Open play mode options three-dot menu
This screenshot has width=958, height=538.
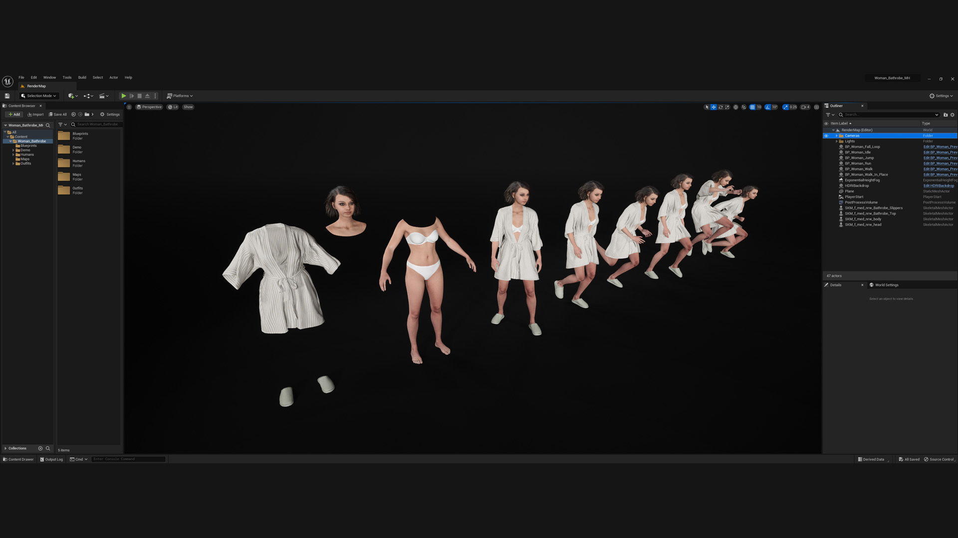tap(155, 96)
